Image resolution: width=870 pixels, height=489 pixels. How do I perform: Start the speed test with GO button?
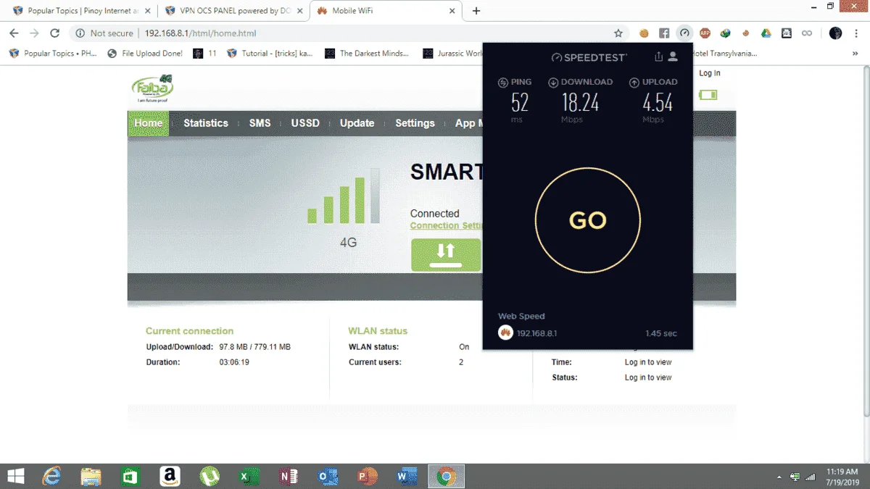587,220
